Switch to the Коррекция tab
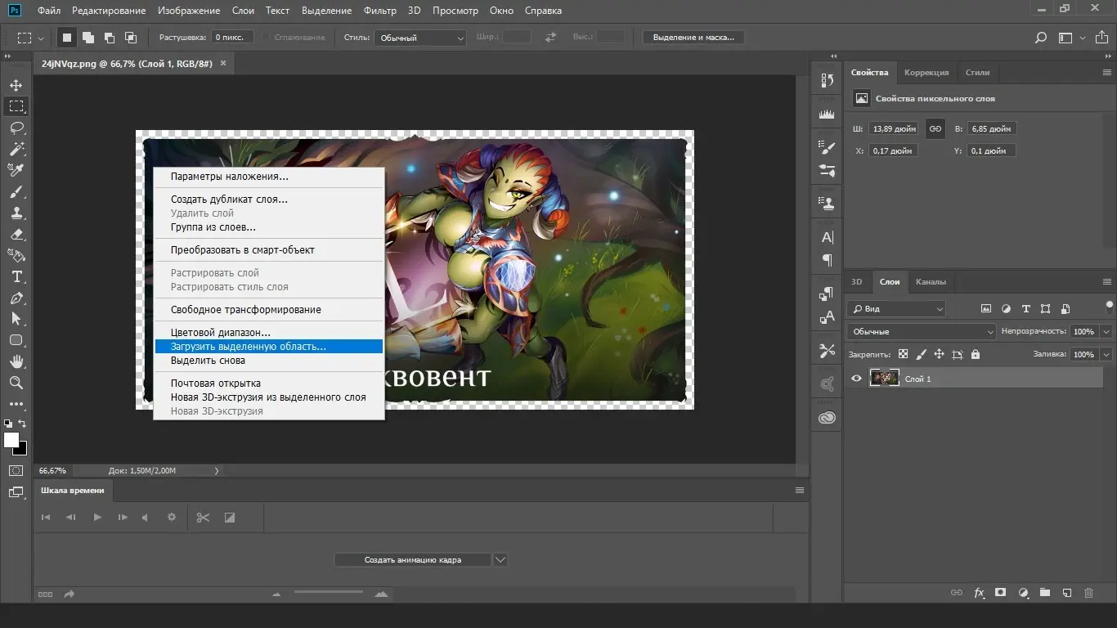1117x628 pixels. (x=926, y=73)
